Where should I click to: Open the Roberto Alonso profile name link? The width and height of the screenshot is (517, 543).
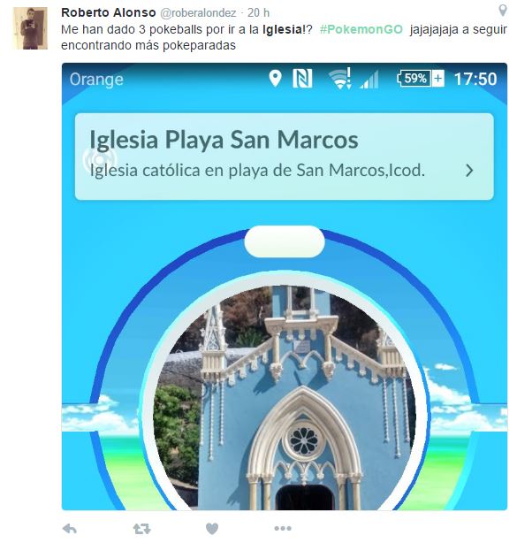coord(109,12)
